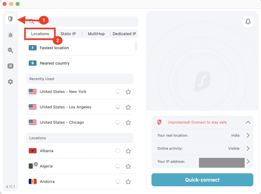Collapse the Unprotected status panel
261x194 pixels.
point(248,122)
